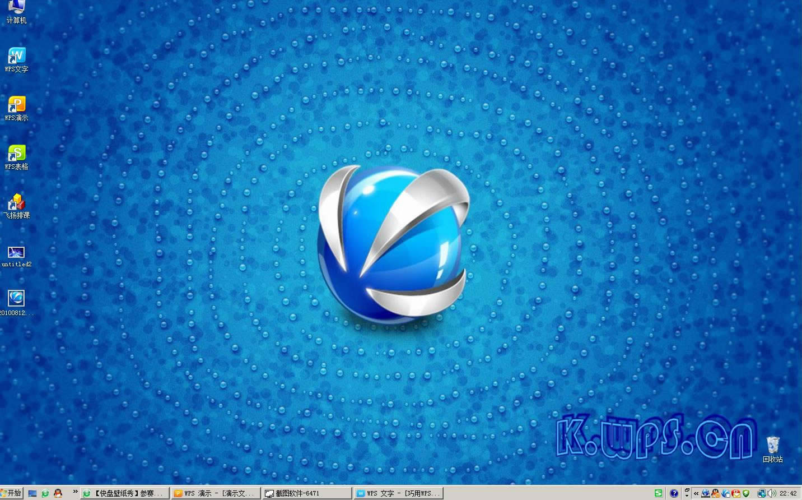Launch the WPS表格 desktop shortcut

coord(16,158)
